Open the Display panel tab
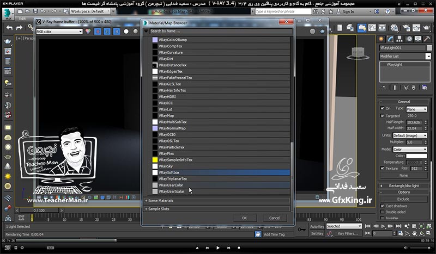The width and height of the screenshot is (436, 254). [418, 39]
